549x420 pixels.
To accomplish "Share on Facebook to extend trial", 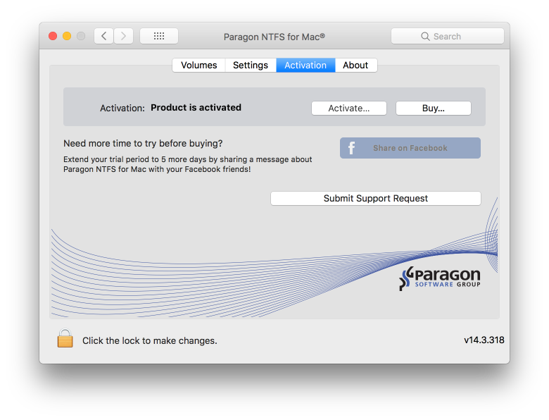I will (410, 148).
